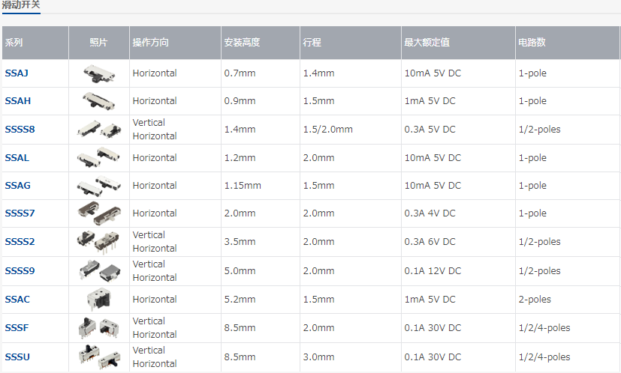Click the SSAJ switch product photo
The image size is (621, 373).
pyautogui.click(x=98, y=73)
